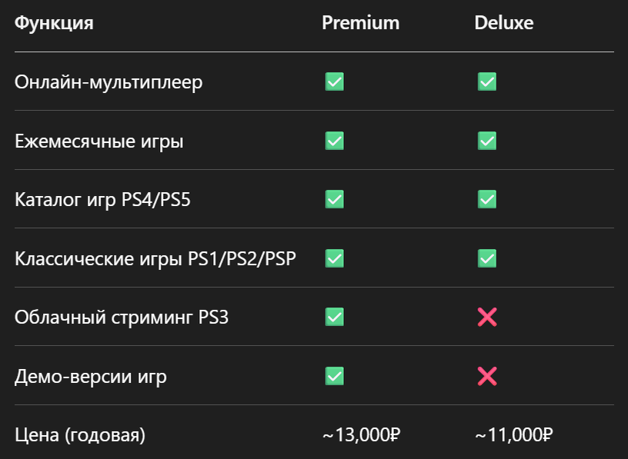The width and height of the screenshot is (628, 459).
Task: Click Deluxe checkmark for Онлайн-мультиплеер
Action: [487, 81]
